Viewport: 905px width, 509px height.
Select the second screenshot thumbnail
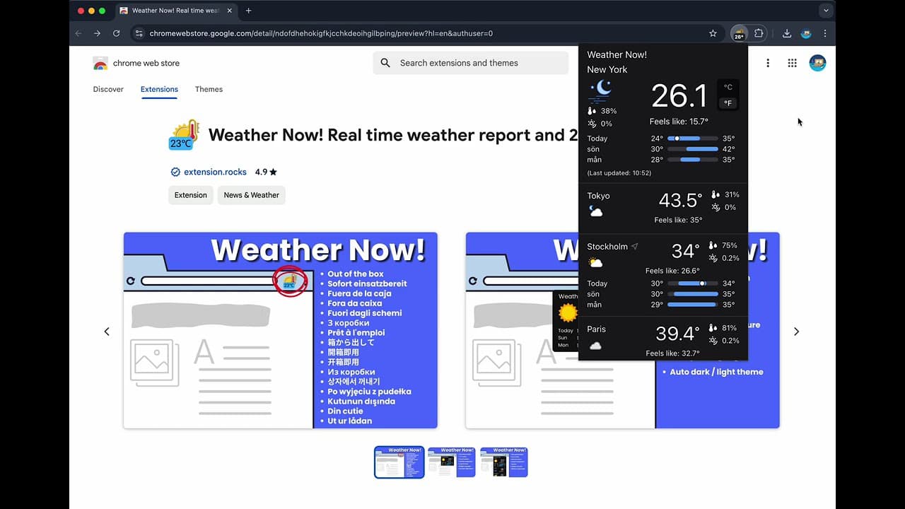pos(451,462)
